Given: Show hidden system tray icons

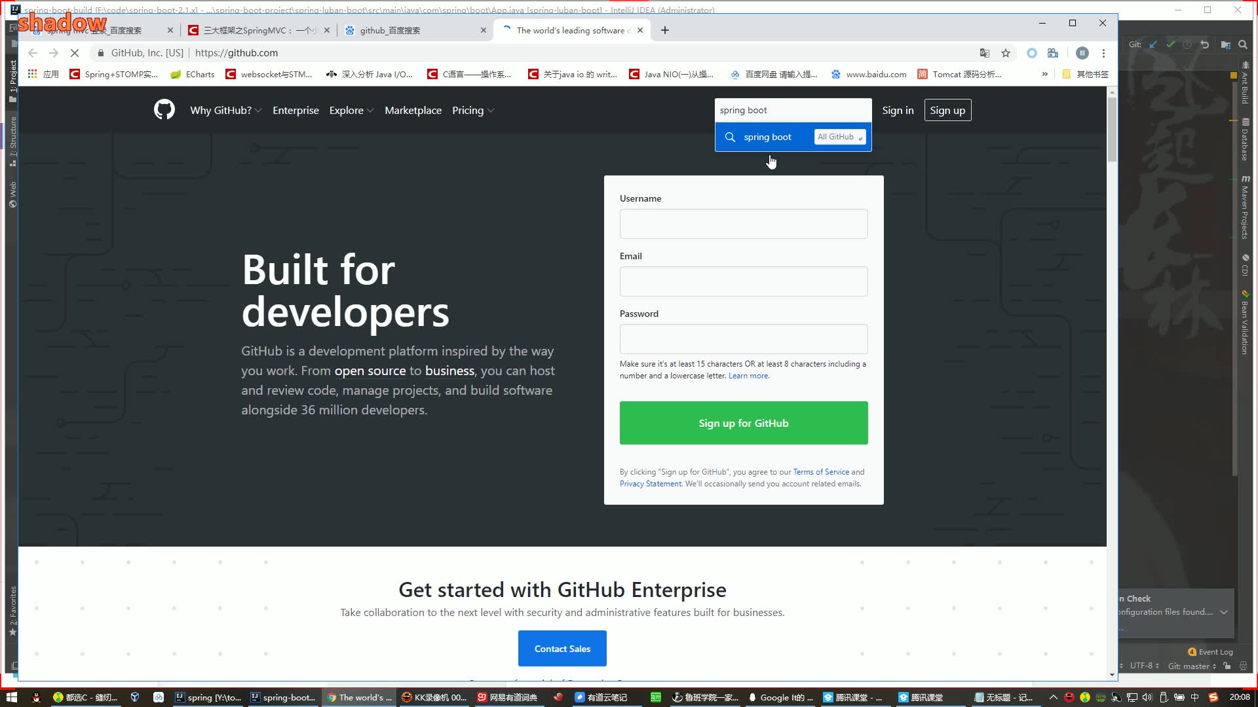Looking at the screenshot, I should [1053, 697].
